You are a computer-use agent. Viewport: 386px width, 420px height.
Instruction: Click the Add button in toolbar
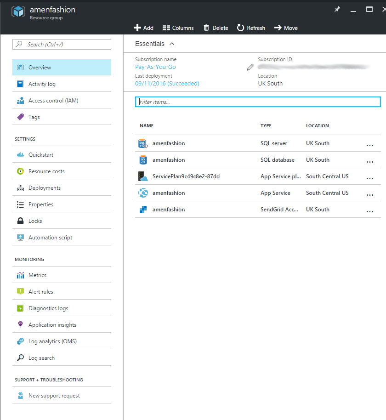coord(143,28)
